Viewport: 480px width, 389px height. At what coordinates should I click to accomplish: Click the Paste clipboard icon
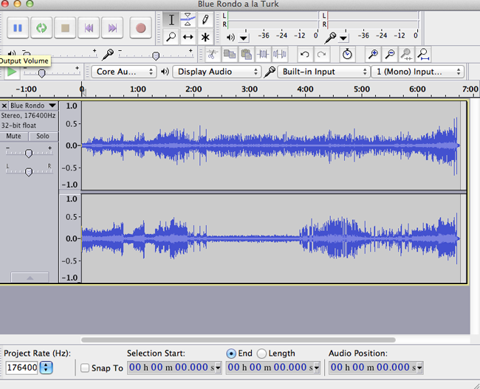pyautogui.click(x=246, y=54)
